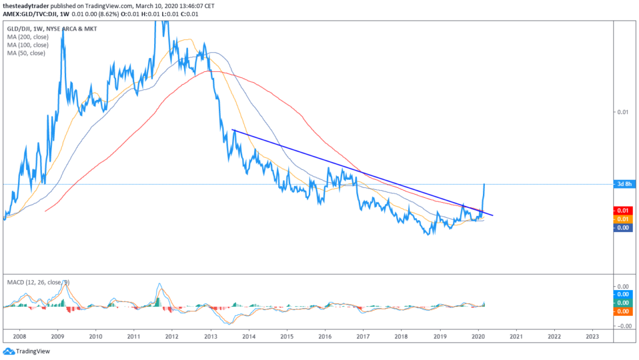Click the 2010 label on time axis
The height and width of the screenshot is (360, 639).
95,336
